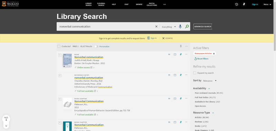Open saved items pin in header

[244, 4]
